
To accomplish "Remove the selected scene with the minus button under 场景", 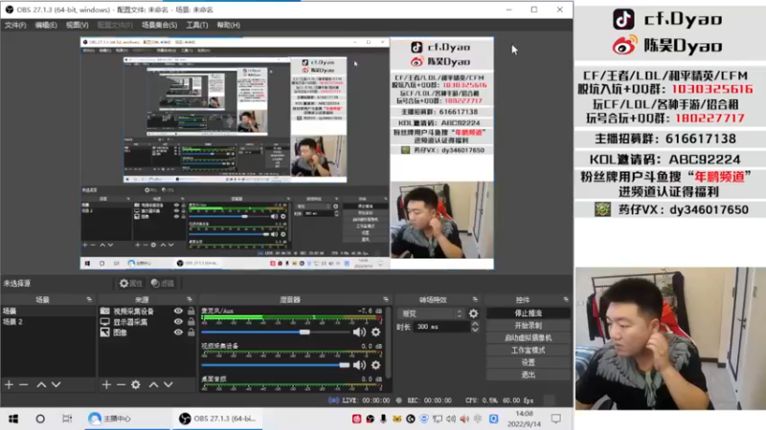I will [x=23, y=385].
